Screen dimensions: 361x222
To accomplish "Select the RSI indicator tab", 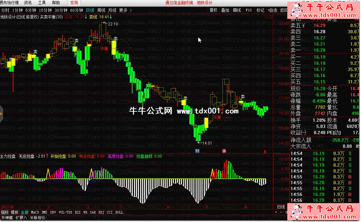I will pyautogui.click(x=78, y=212).
